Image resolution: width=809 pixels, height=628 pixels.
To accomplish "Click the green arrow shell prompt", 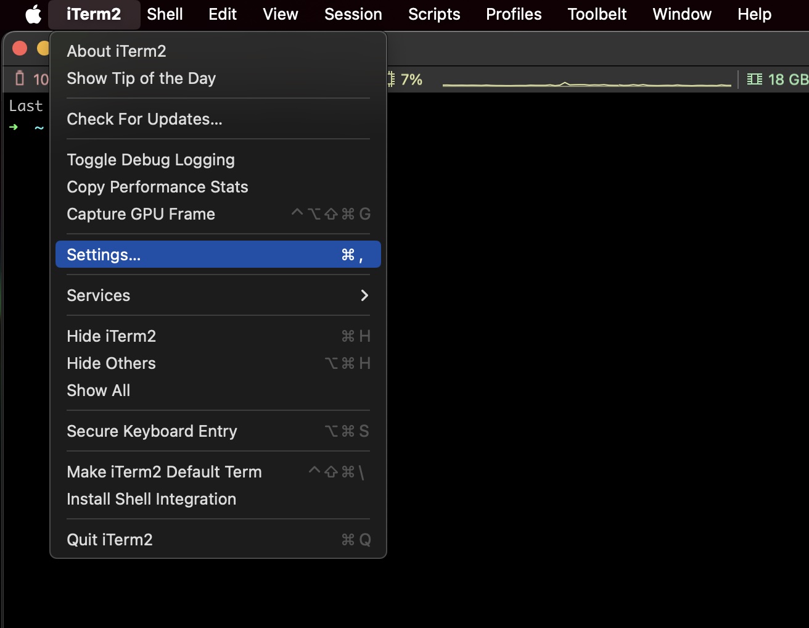I will [x=14, y=127].
